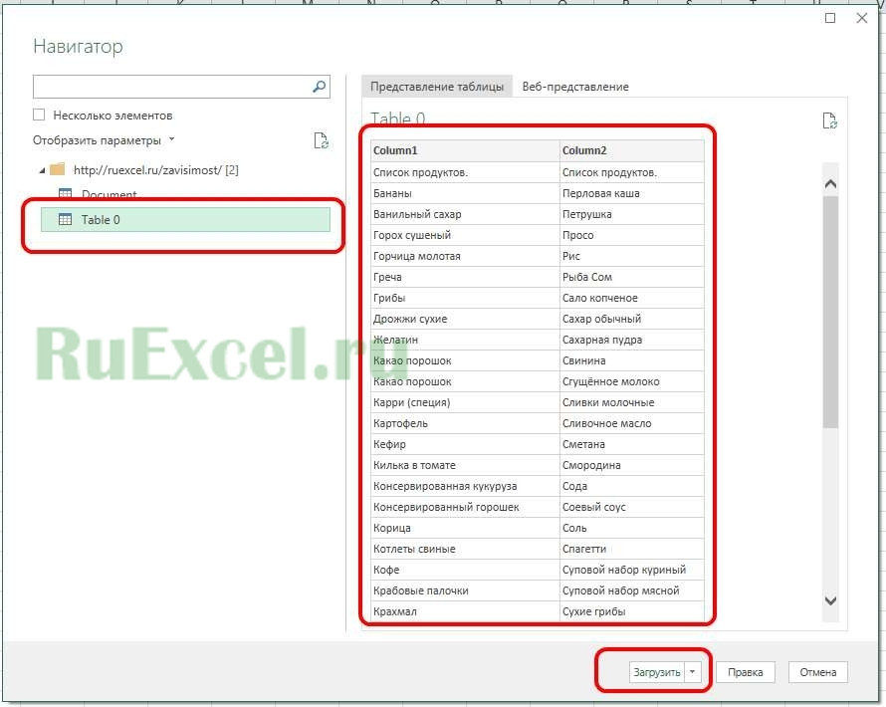The image size is (886, 707).
Task: Click the Корица cell
Action: click(465, 528)
